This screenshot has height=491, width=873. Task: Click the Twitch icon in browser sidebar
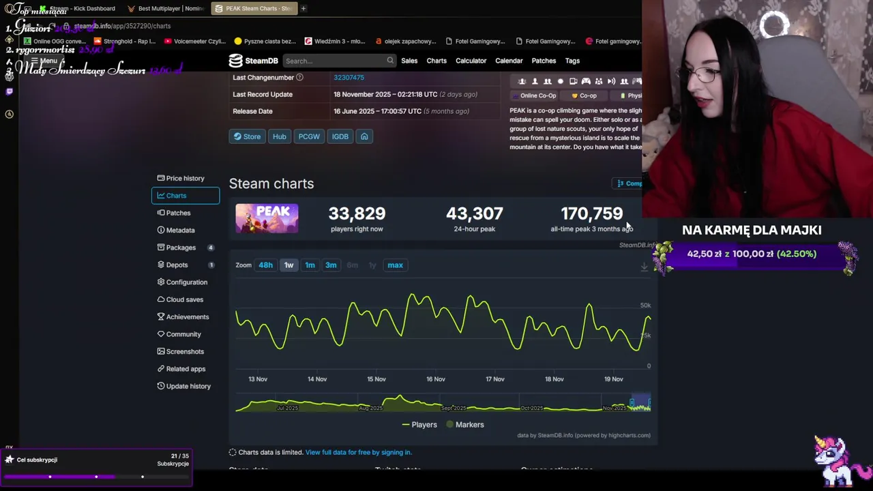9,91
